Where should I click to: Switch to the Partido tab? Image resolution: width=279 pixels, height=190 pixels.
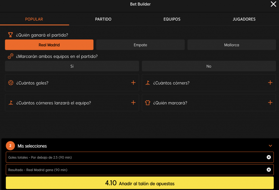coord(103,19)
